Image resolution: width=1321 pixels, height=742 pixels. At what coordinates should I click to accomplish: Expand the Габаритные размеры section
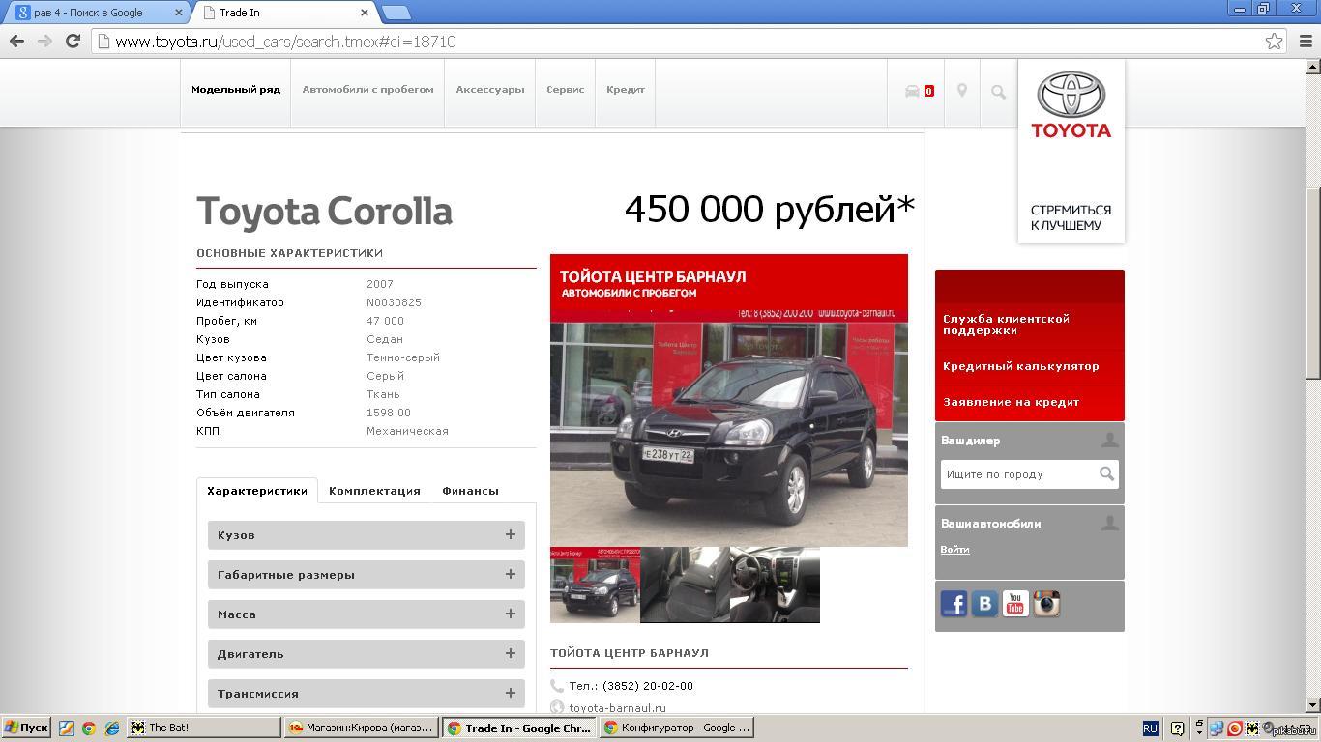[x=367, y=575]
